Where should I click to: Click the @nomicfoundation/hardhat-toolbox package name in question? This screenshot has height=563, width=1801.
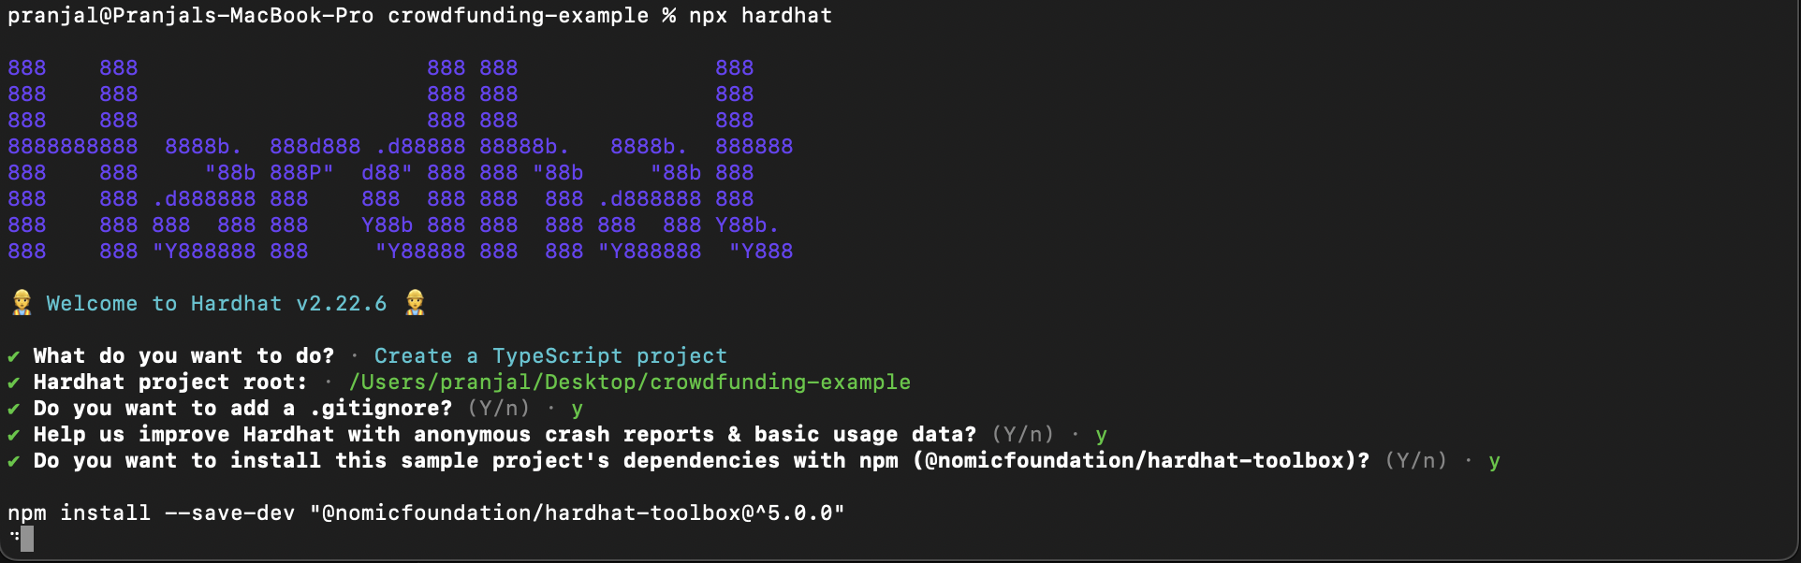[x=1141, y=460]
